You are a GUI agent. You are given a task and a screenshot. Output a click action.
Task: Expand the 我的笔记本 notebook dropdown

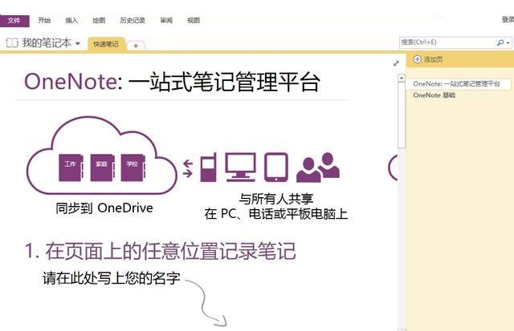(78, 44)
